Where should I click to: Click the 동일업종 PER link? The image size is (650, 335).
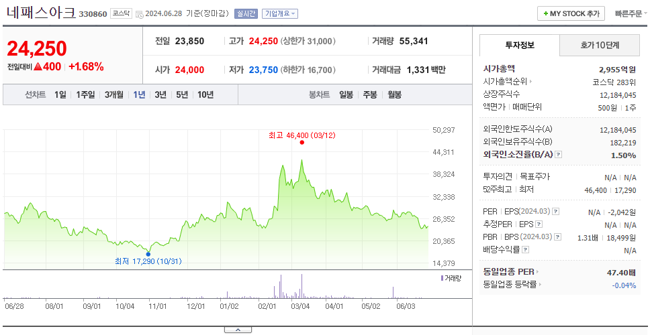tap(511, 272)
